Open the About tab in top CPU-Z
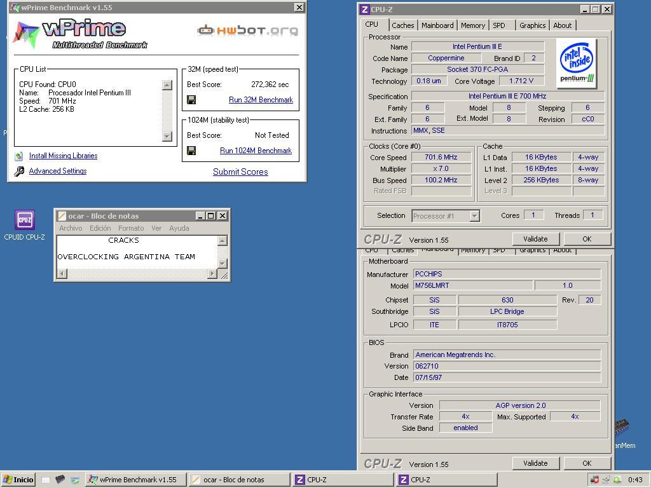Image resolution: width=651 pixels, height=488 pixels. 562,25
